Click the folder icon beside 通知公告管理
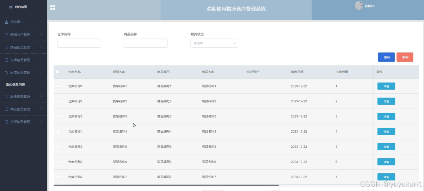424x191 pixels. click(x=7, y=34)
